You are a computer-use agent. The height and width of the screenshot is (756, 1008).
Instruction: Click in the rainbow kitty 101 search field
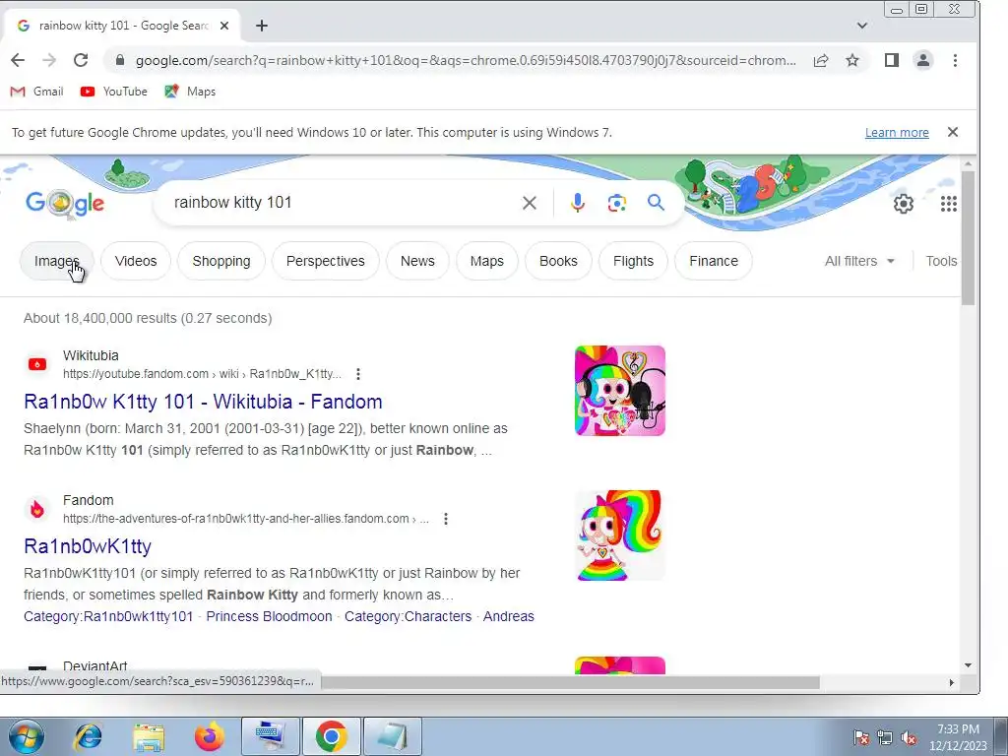click(x=341, y=203)
